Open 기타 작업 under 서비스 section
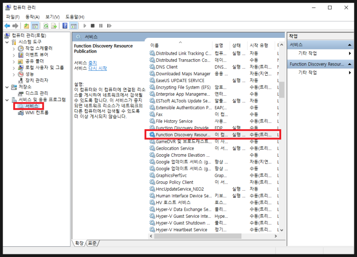 307,53
